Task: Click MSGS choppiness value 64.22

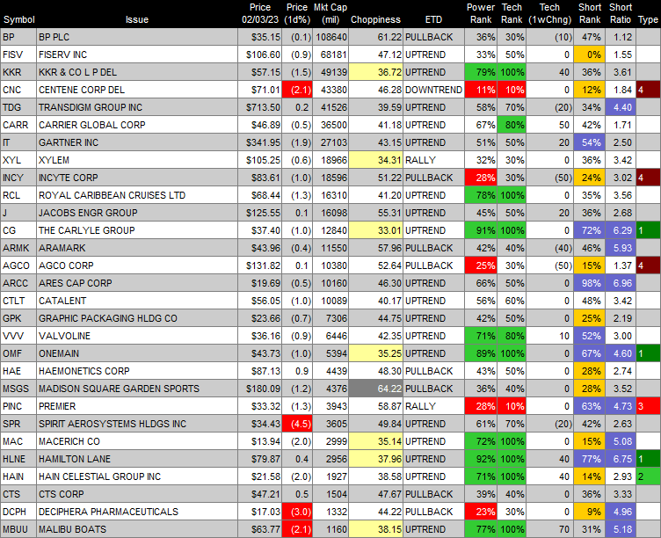Action: pyautogui.click(x=376, y=389)
